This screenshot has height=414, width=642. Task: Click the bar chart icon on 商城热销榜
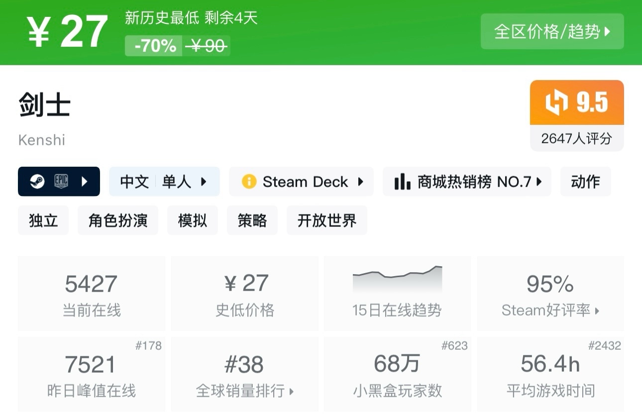[x=401, y=182]
